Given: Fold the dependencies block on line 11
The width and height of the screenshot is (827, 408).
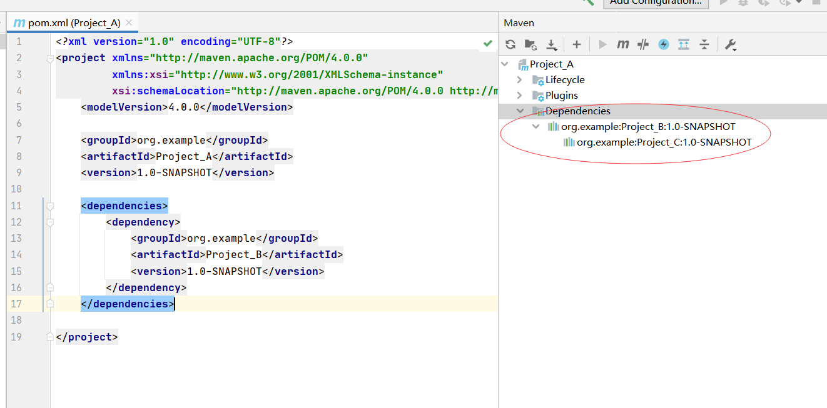Looking at the screenshot, I should 50,206.
